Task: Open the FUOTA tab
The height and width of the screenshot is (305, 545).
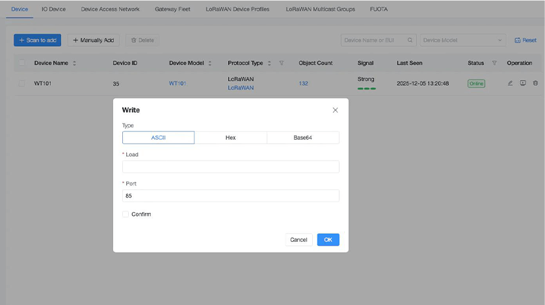Action: tap(379, 9)
